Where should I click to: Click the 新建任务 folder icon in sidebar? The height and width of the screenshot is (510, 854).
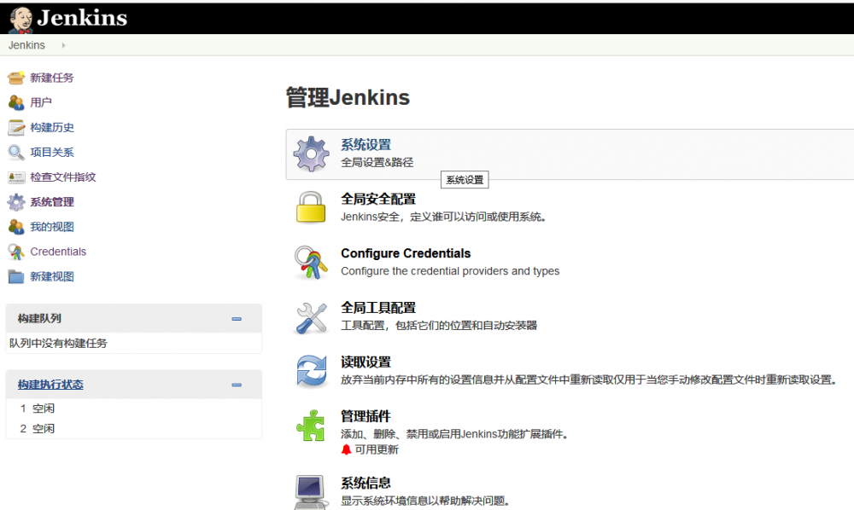(15, 78)
